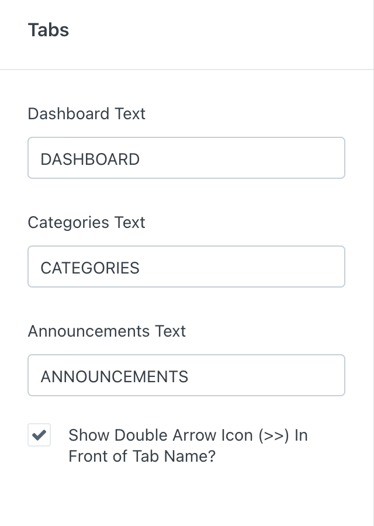Focus the Categories Text input field
374x526 pixels.
point(186,267)
